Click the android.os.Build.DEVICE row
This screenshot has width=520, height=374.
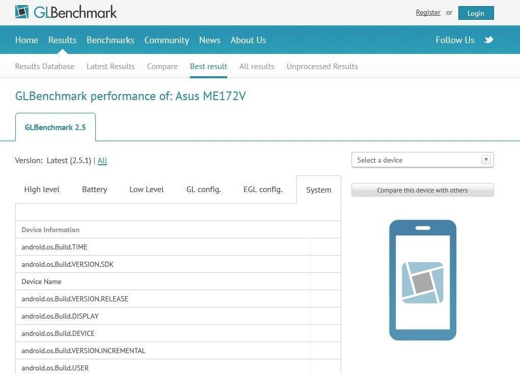[178, 333]
